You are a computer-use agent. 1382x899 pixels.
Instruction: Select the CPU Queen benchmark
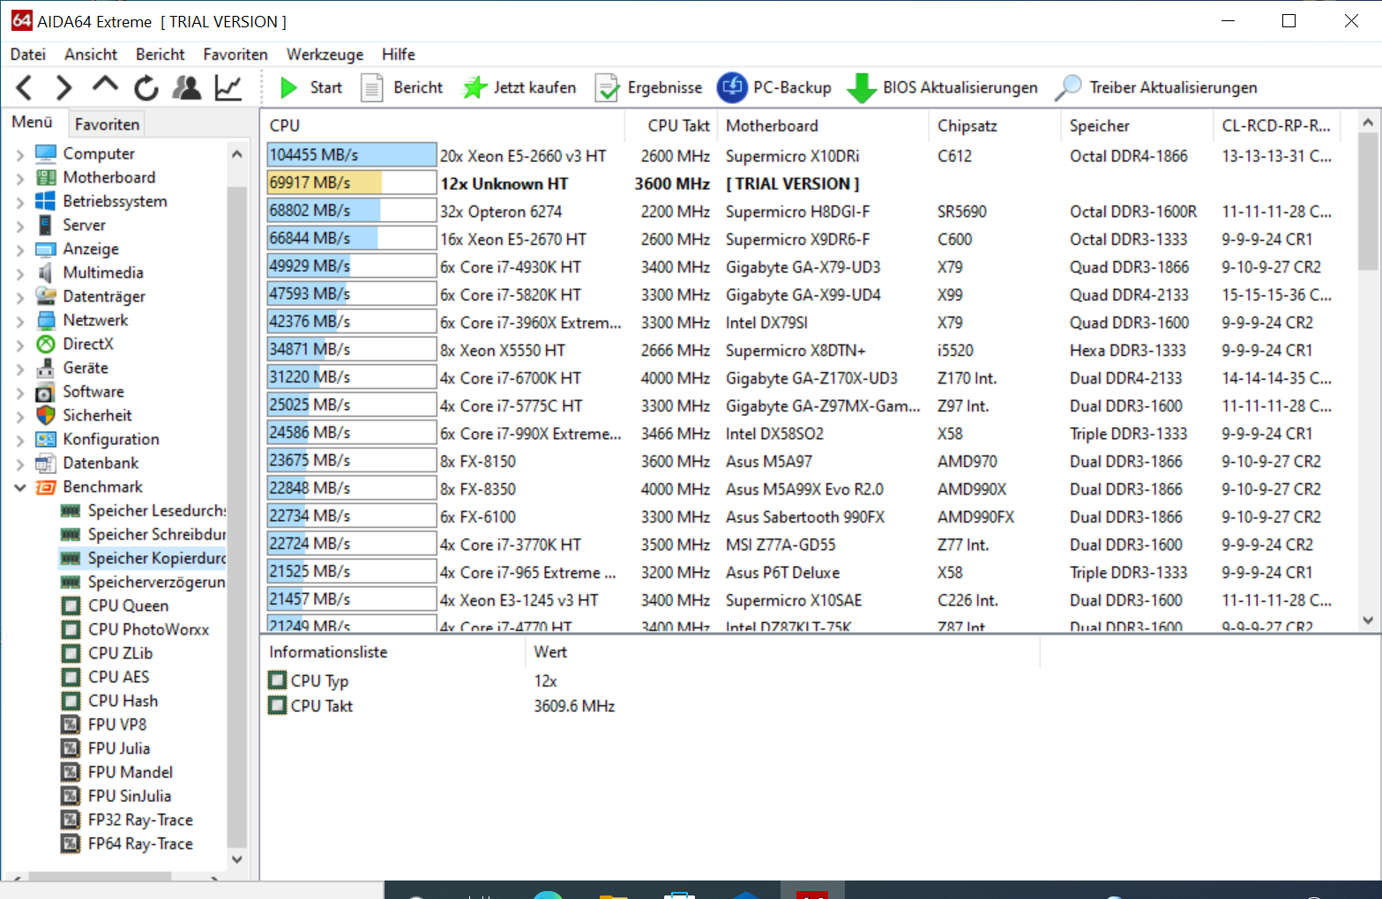128,606
